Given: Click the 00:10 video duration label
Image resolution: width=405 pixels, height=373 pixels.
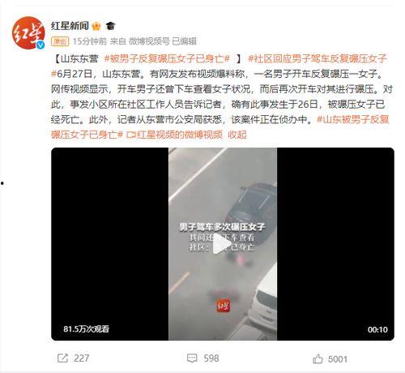Looking at the screenshot, I should point(377,329).
